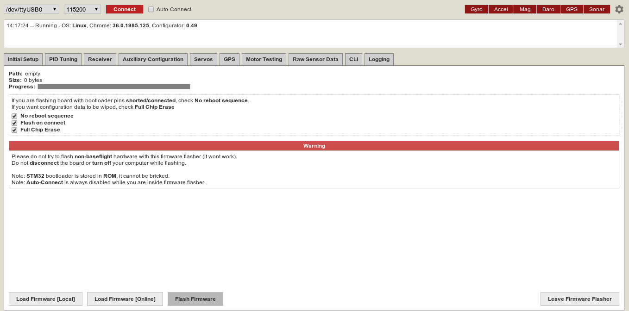Open the PID Tuning tab
This screenshot has height=311, width=629.
pyautogui.click(x=63, y=59)
